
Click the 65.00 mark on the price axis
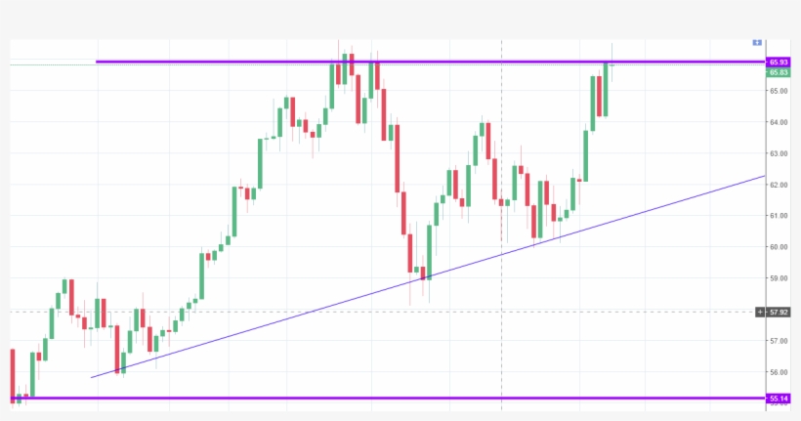[x=779, y=91]
